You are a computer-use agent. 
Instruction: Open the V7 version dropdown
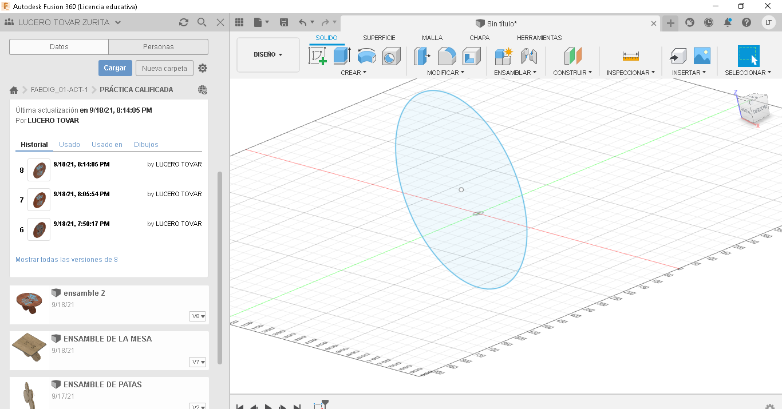tap(198, 362)
